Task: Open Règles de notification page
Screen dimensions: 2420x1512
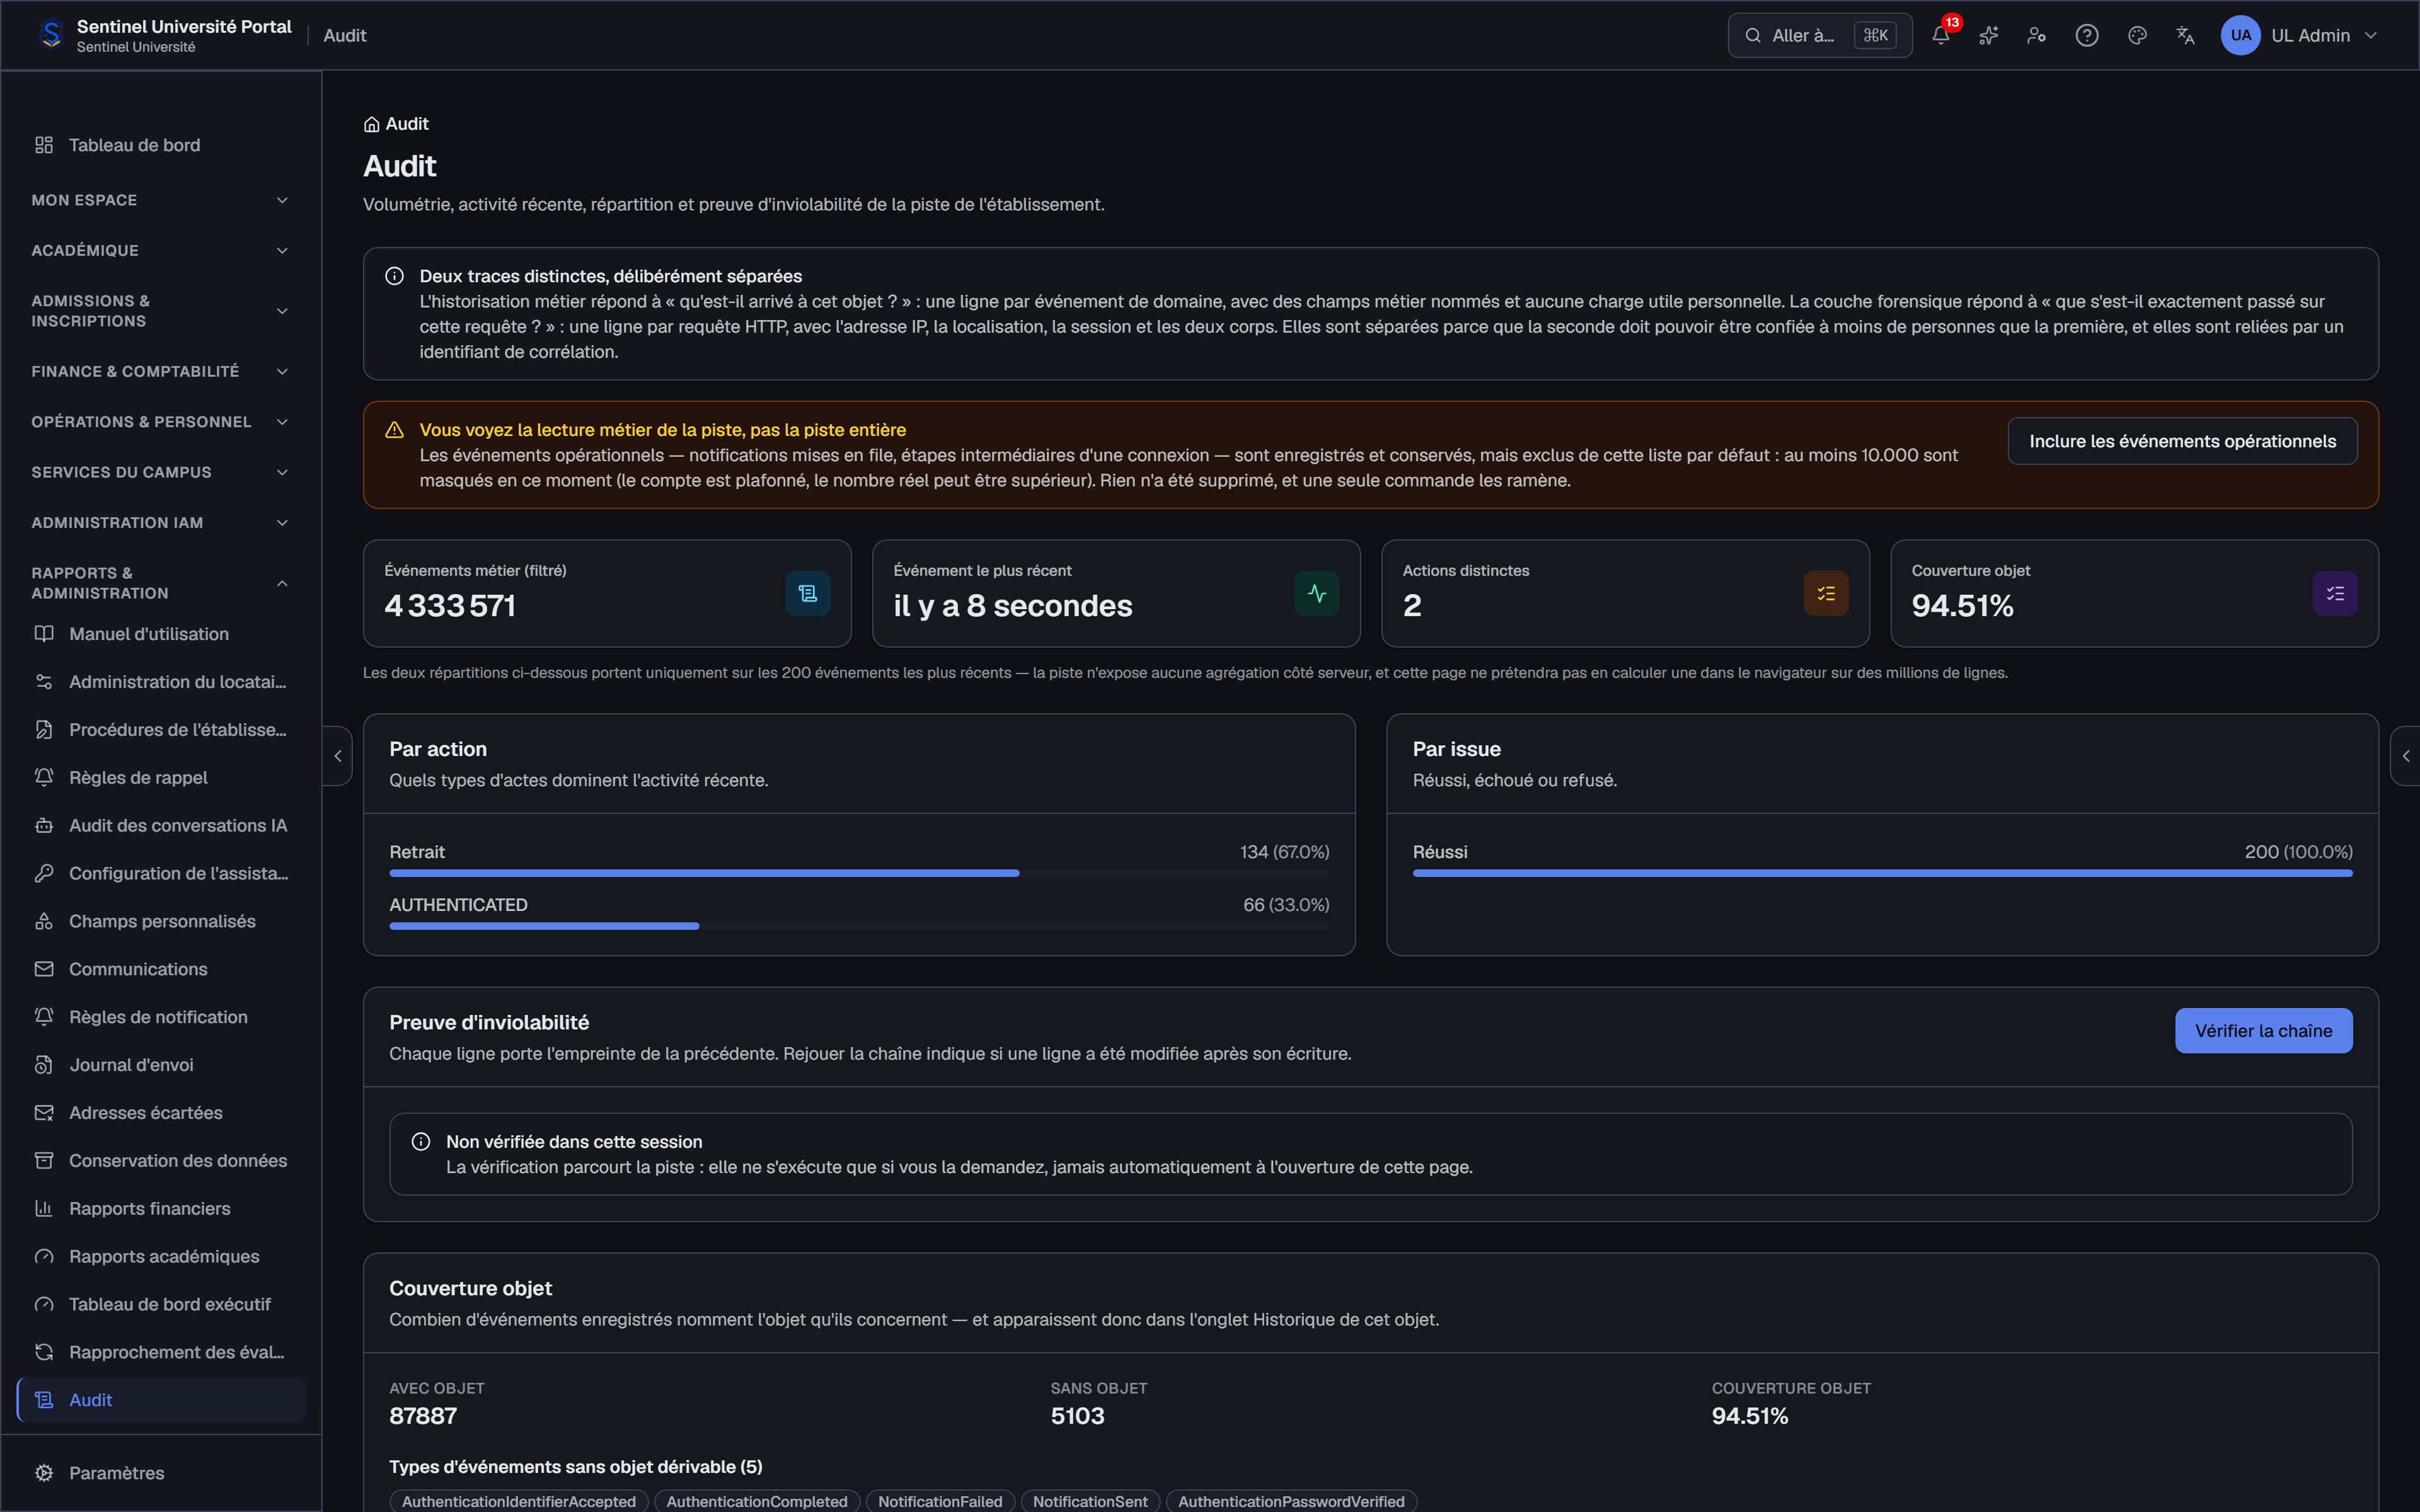Action: pyautogui.click(x=161, y=1017)
